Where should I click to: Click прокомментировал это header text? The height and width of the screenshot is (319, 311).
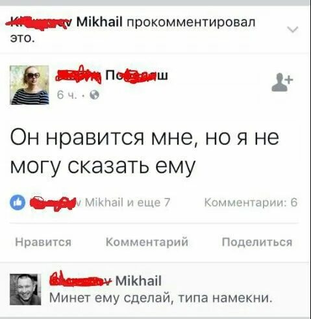[x=133, y=30]
